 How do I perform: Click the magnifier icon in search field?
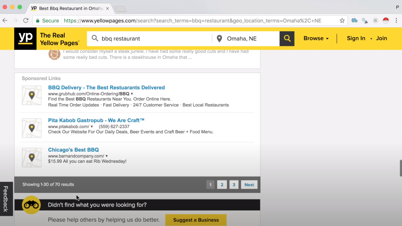95,38
